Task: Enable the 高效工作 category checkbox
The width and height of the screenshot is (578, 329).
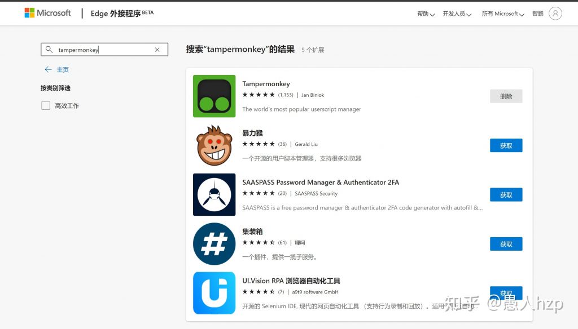Action: coord(46,105)
